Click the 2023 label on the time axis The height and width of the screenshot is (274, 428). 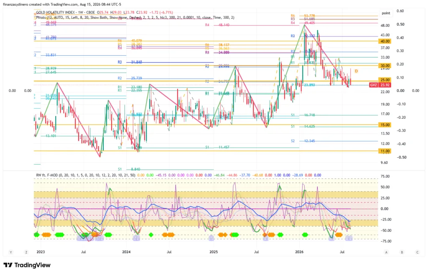point(41,252)
